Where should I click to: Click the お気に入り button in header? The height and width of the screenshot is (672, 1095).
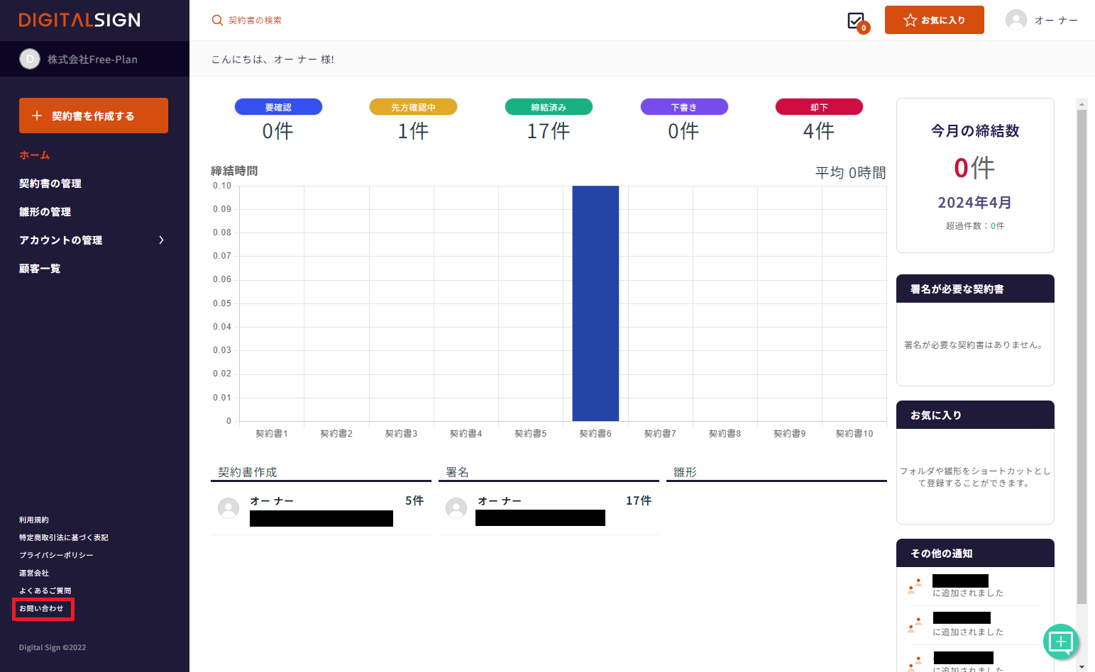(934, 20)
